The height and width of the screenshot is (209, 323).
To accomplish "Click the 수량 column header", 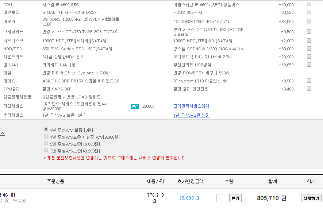I will click(229, 181).
